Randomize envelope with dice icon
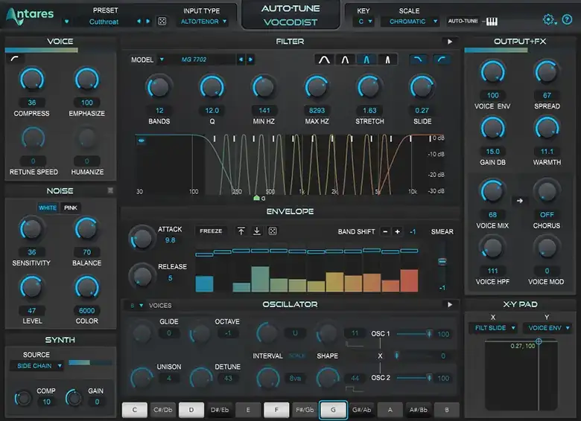This screenshot has width=581, height=421. pos(273,231)
